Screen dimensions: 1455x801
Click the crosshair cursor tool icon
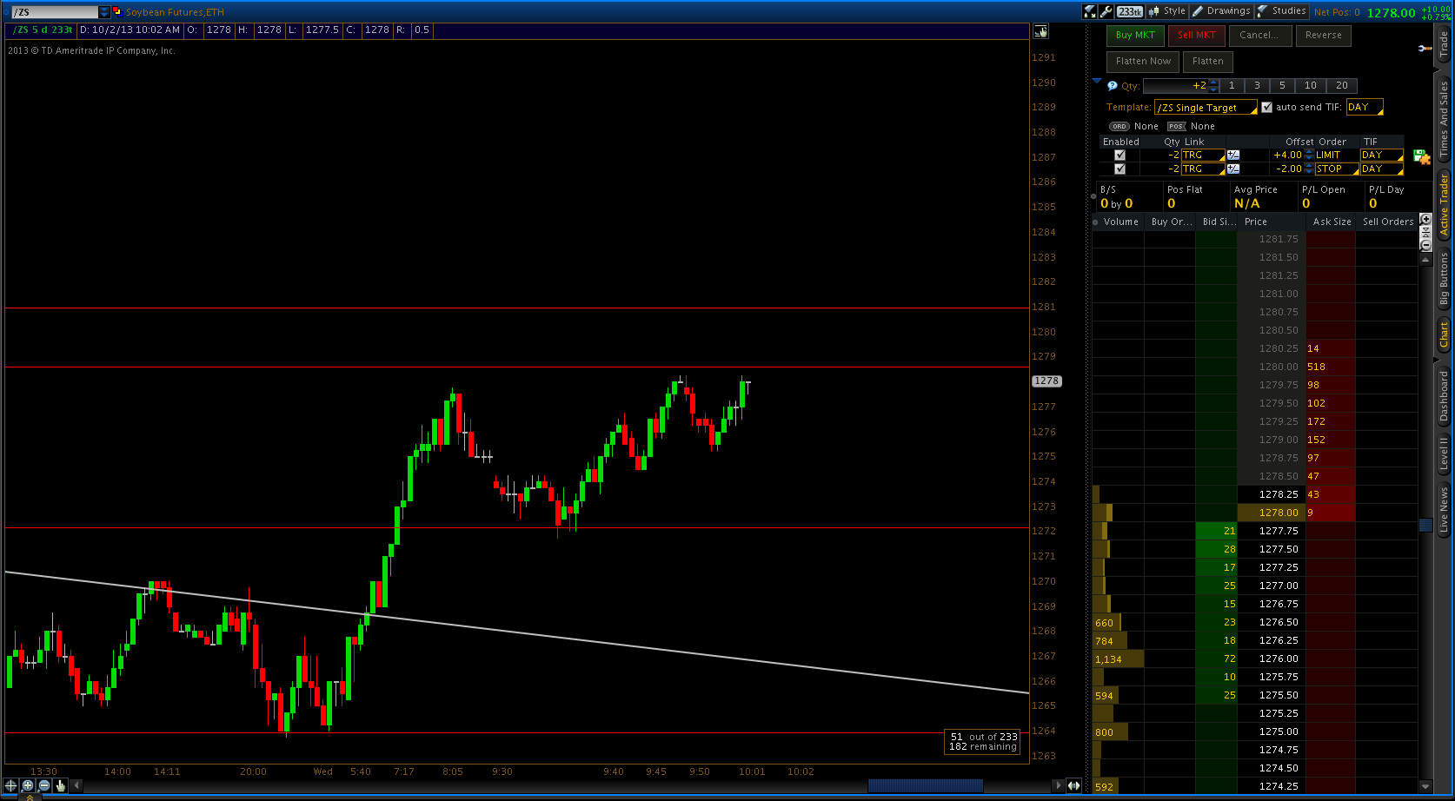point(11,785)
